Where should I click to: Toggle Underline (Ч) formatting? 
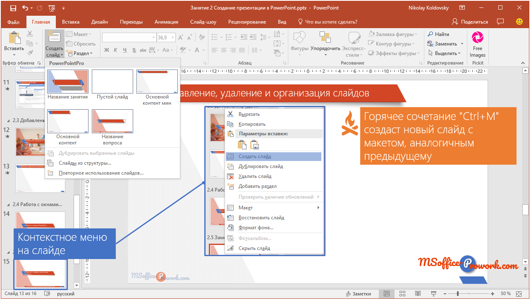[124, 50]
